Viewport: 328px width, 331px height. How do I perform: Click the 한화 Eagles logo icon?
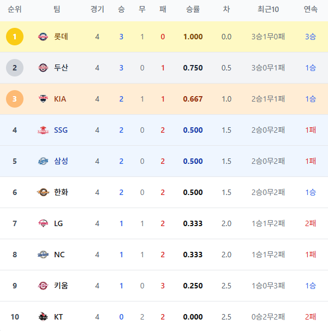(x=43, y=192)
